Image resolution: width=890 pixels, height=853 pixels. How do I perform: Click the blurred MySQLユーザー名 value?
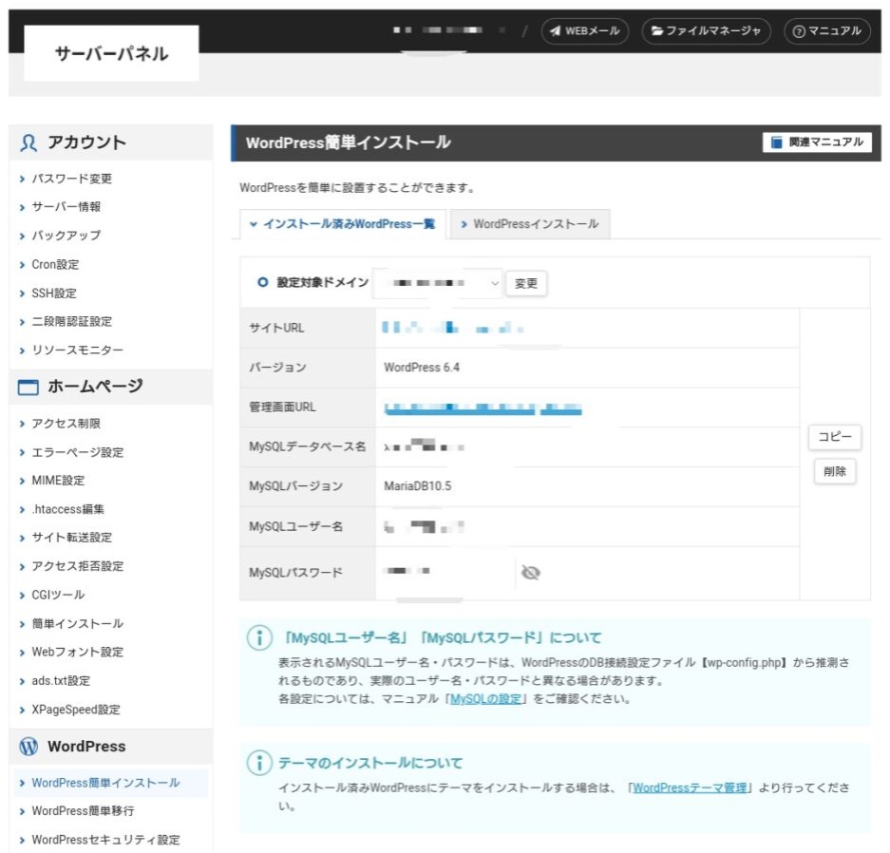[x=424, y=526]
